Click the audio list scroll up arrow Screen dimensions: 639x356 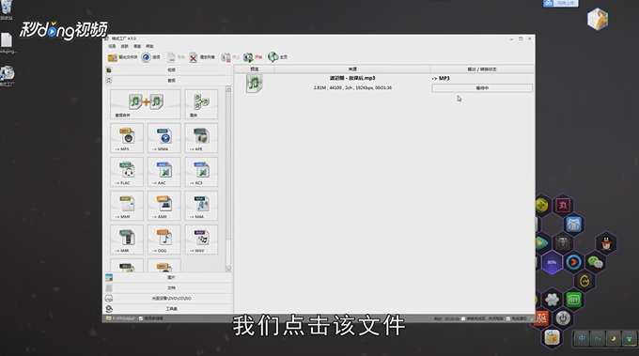tap(228, 89)
